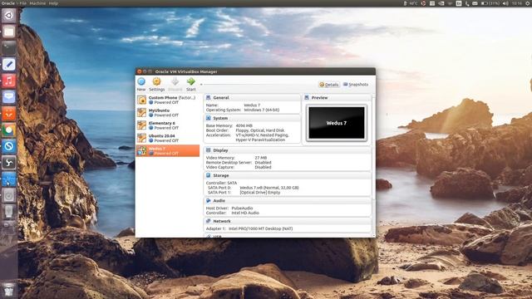Click the Audio section icon
532x299 pixels.
(x=209, y=201)
